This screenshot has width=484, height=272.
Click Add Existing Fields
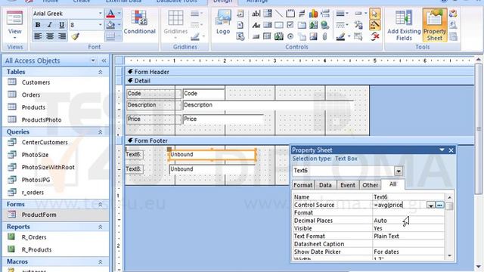point(404,25)
